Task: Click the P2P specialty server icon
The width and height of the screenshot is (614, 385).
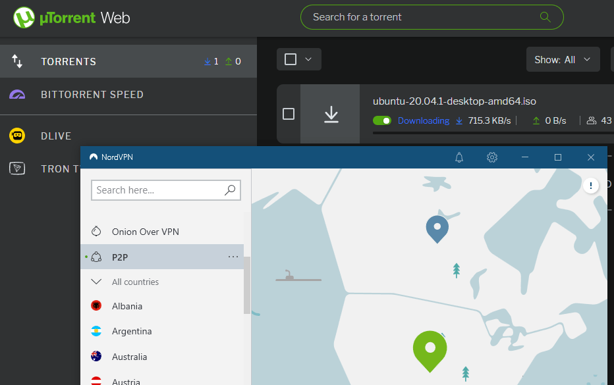Action: 95,257
